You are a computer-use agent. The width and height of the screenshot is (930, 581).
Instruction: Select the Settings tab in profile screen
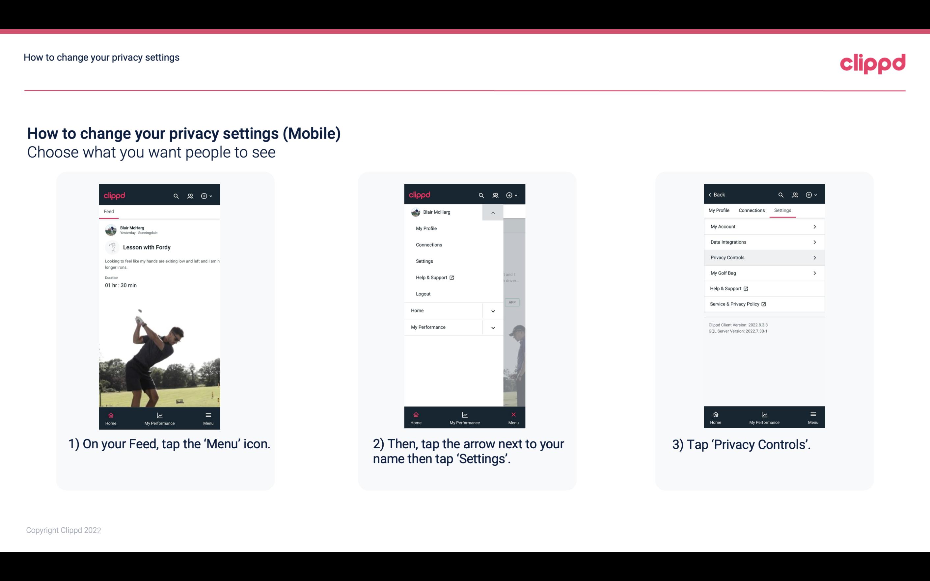tap(782, 210)
